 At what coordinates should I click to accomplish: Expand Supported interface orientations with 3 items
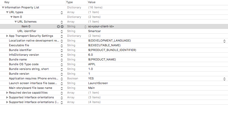point(7,98)
